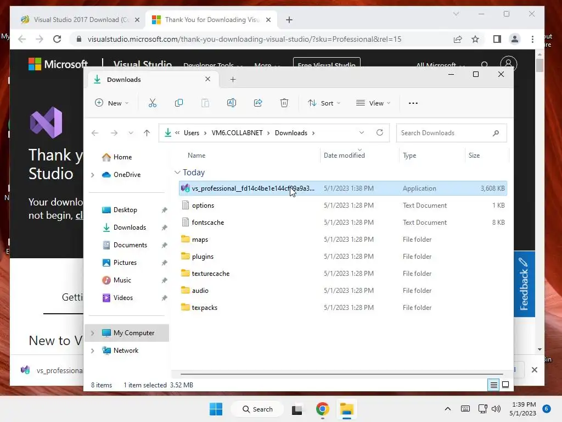Viewport: 562px width, 422px height.
Task: Click the Cut scissors icon in Explorer toolbar
Action: [x=153, y=103]
